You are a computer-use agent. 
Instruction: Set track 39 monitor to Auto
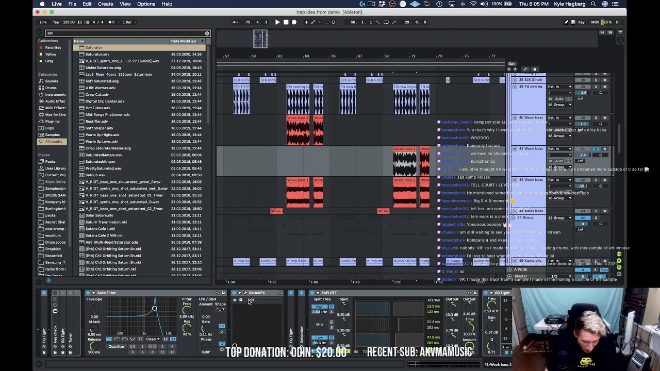(x=559, y=98)
